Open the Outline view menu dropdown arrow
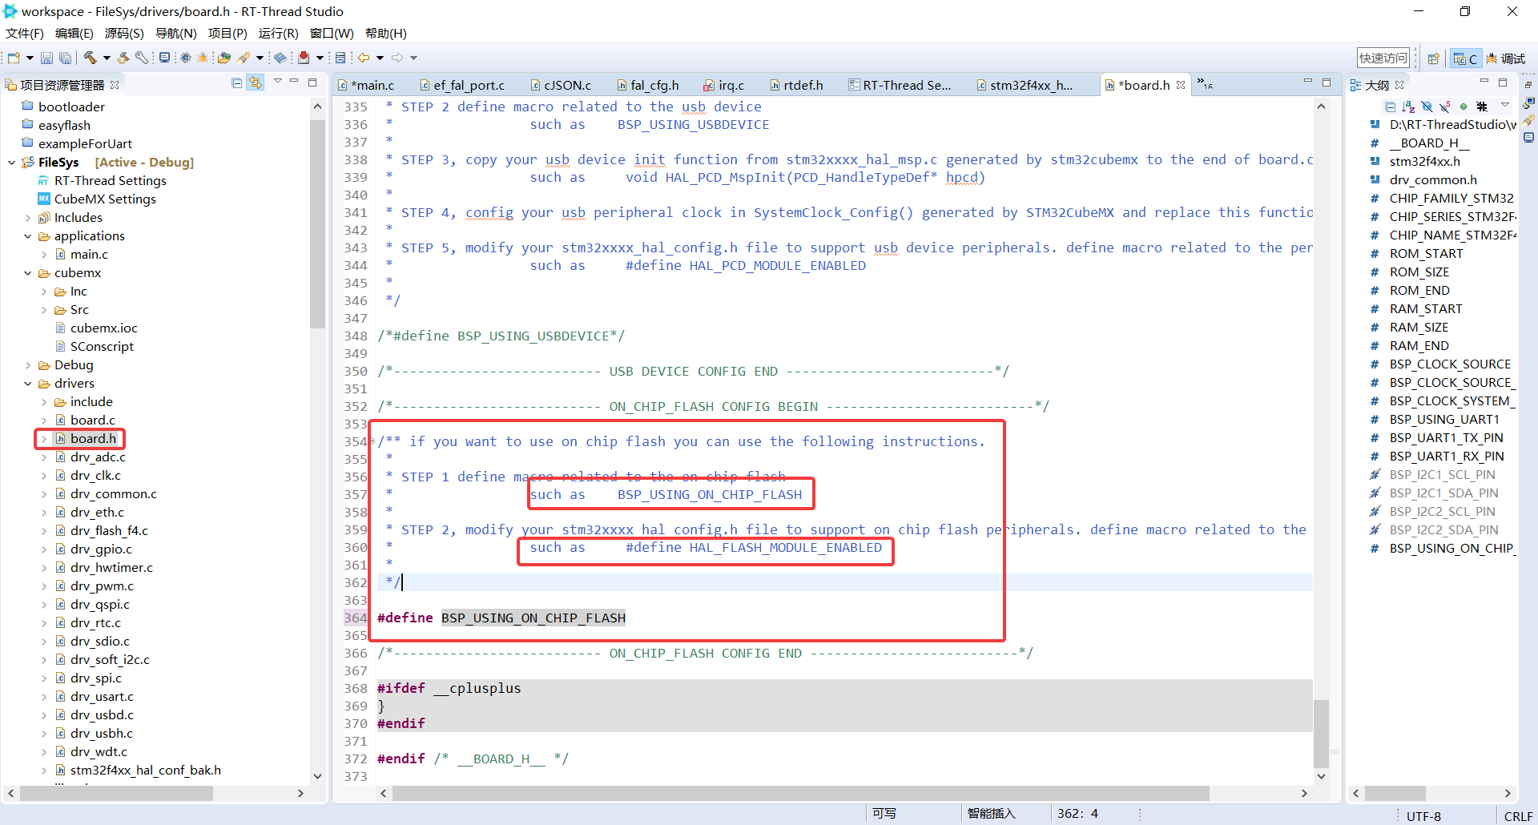Image resolution: width=1538 pixels, height=825 pixels. click(1505, 106)
